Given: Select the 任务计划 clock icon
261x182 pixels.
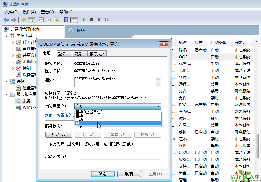Looking at the screenshot, I should click(x=19, y=42).
